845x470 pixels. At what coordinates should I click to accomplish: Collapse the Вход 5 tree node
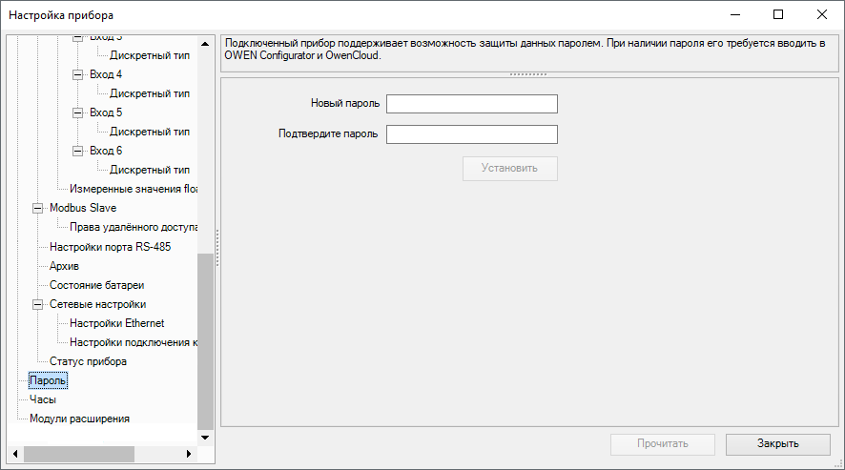point(77,112)
